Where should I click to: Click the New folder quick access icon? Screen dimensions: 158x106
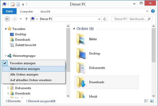pos(18,4)
